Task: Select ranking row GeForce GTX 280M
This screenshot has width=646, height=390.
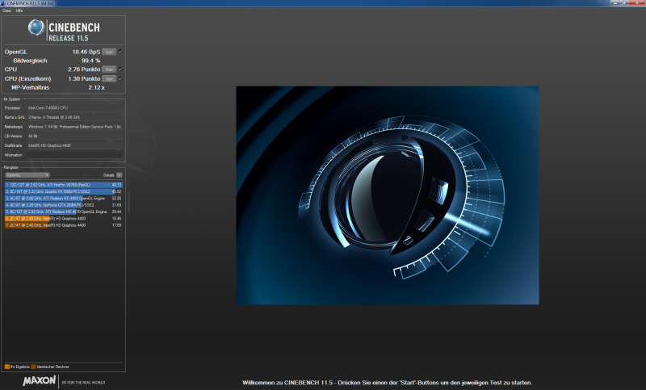Action: 64,204
